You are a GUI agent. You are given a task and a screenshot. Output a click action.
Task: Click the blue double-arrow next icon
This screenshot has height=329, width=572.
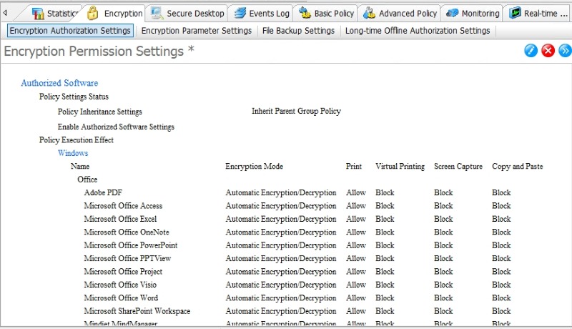tap(565, 50)
